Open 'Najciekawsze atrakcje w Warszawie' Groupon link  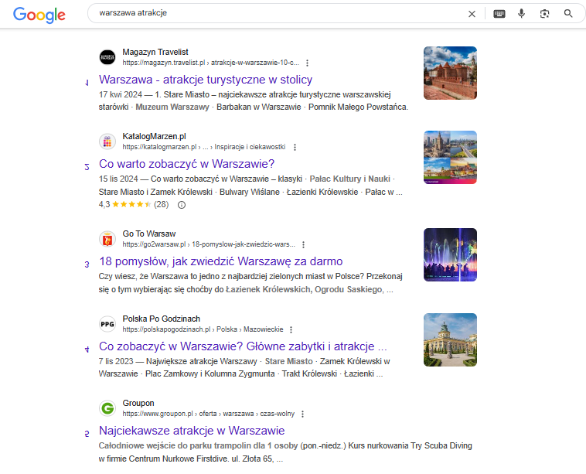pos(192,431)
